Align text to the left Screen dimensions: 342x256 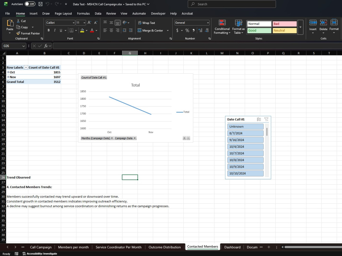[105, 30]
